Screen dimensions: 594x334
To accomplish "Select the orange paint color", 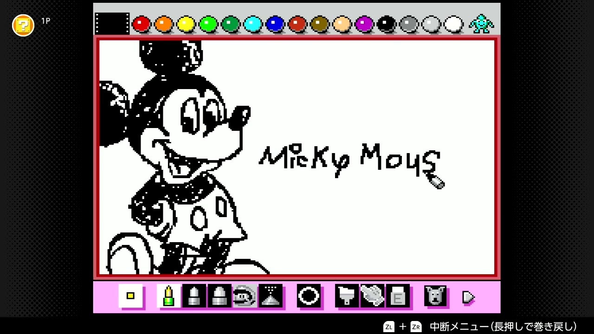I will [164, 24].
